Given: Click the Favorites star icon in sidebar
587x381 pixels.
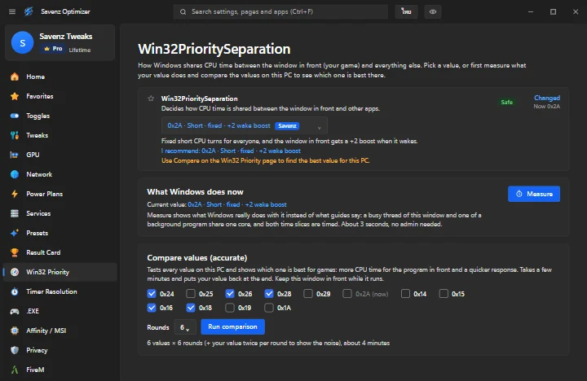Looking at the screenshot, I should click(15, 96).
